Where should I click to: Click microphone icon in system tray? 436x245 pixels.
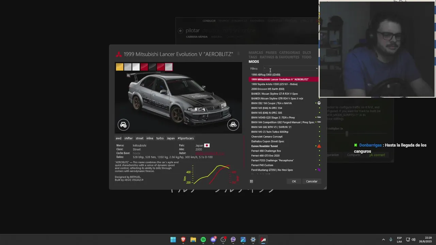391,240
